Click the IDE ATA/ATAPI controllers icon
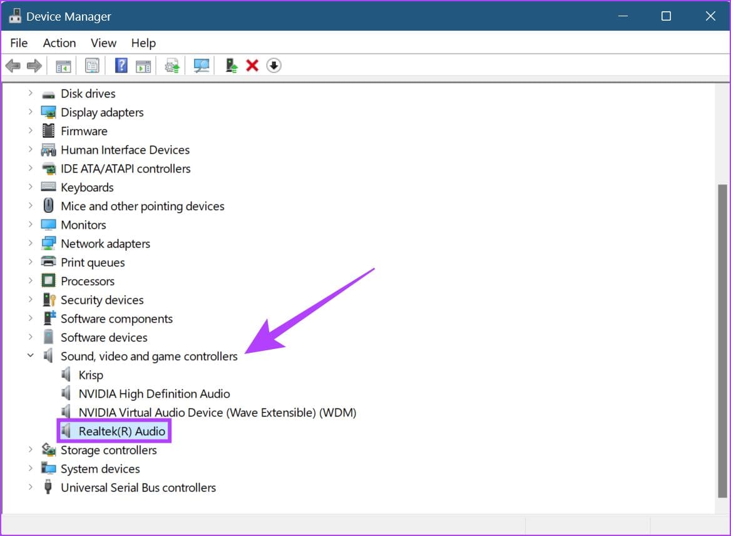The height and width of the screenshot is (536, 731). pyautogui.click(x=48, y=168)
